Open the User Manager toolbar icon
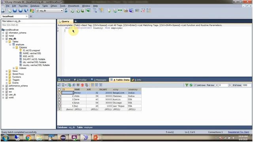This screenshot has height=142, width=253. pyautogui.click(x=66, y=11)
